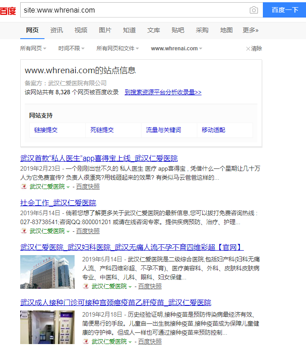
Task: Click site favicon under 社会工作 result
Action: pyautogui.click(x=24, y=231)
